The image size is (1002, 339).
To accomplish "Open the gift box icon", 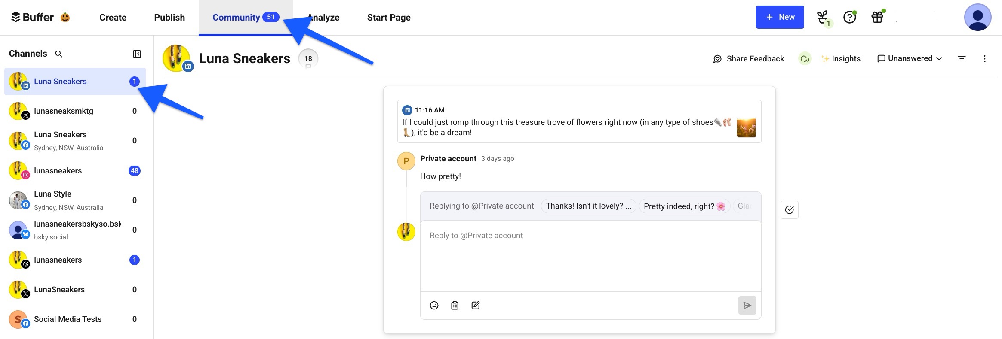I will tap(877, 17).
